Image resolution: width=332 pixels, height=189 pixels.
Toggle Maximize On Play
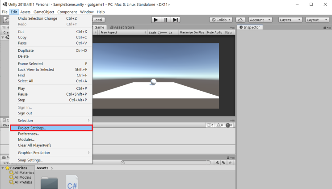(192, 32)
